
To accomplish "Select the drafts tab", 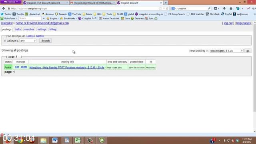I will pos(18,29).
